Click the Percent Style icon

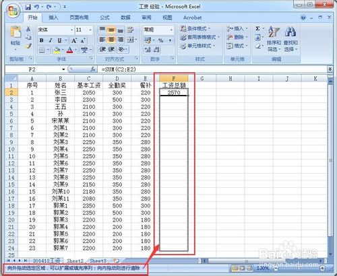pyautogui.click(x=160, y=40)
